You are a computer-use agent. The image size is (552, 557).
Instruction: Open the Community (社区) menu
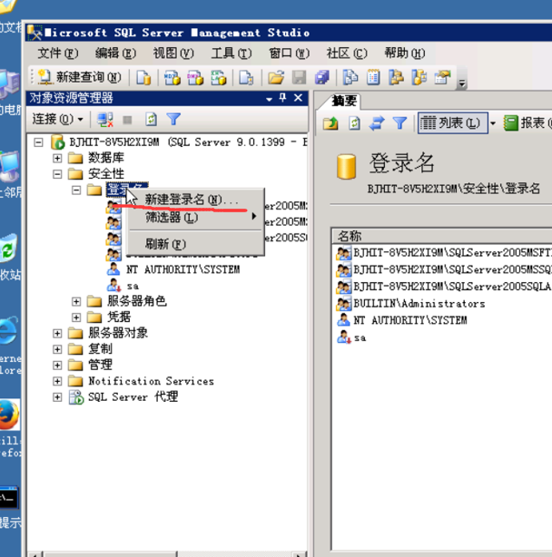[x=347, y=54]
